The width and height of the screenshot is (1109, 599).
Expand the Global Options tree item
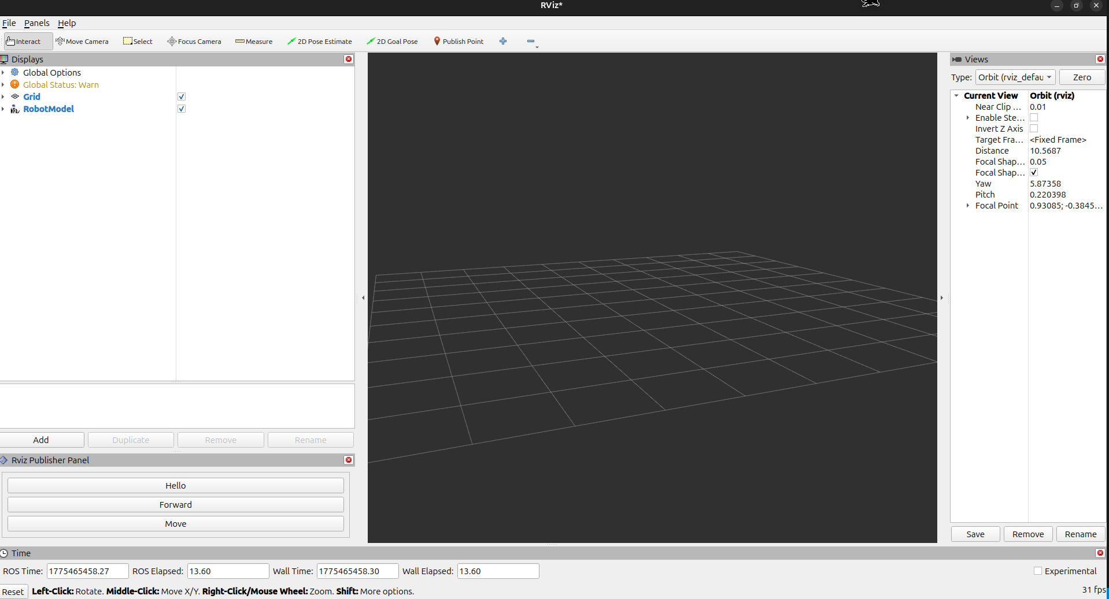3,72
